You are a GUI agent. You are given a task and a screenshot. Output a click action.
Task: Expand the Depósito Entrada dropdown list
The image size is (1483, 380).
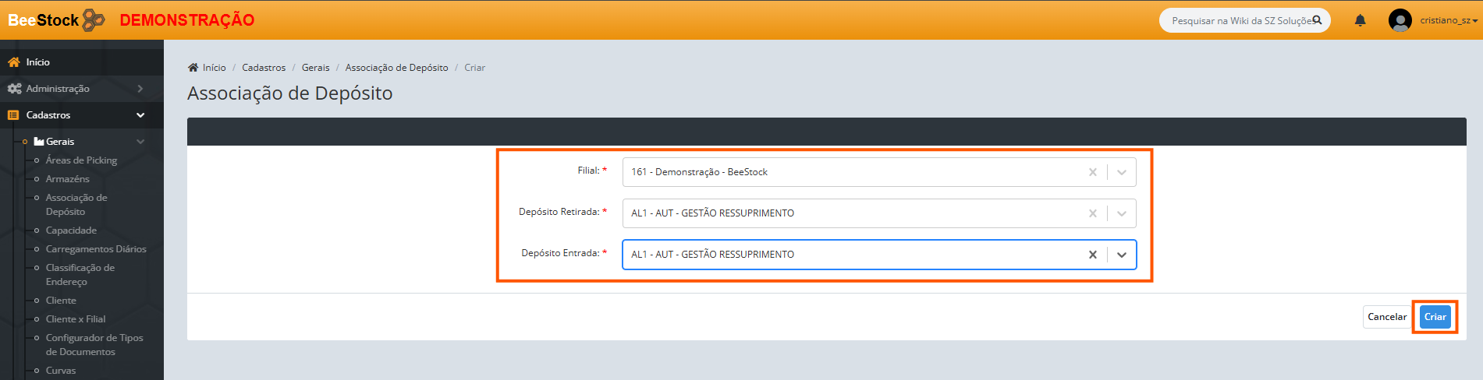pos(1122,255)
